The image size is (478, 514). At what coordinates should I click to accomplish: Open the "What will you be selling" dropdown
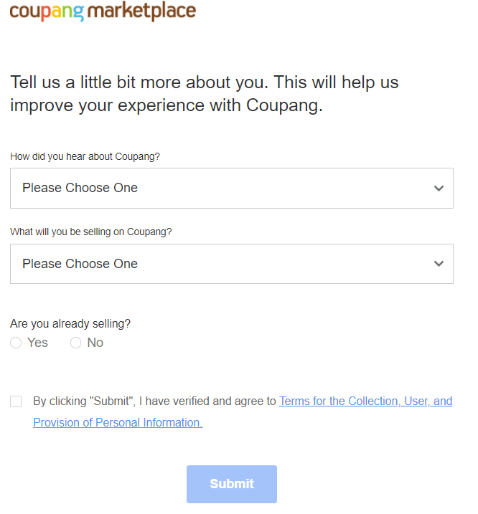(x=231, y=264)
